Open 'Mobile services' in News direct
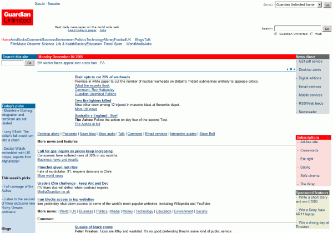 coord(310,95)
